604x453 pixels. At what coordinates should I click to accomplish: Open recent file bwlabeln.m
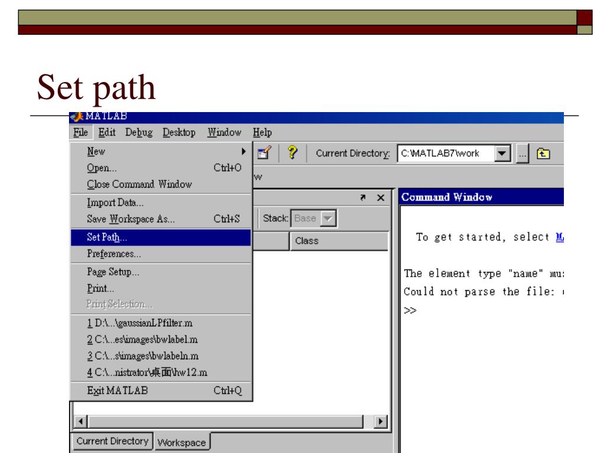tap(162, 356)
